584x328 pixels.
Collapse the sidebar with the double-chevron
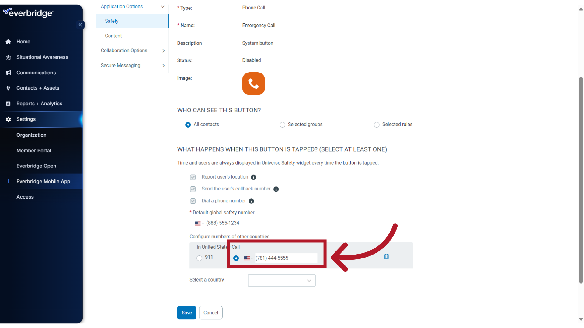tap(80, 25)
